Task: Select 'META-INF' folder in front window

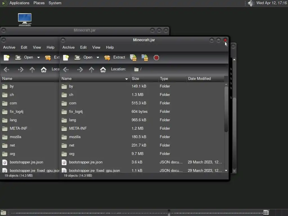Action: pos(142,129)
